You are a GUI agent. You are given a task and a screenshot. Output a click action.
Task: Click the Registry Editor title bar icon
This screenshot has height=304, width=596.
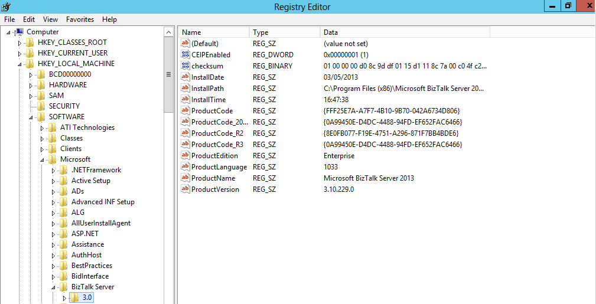point(6,6)
